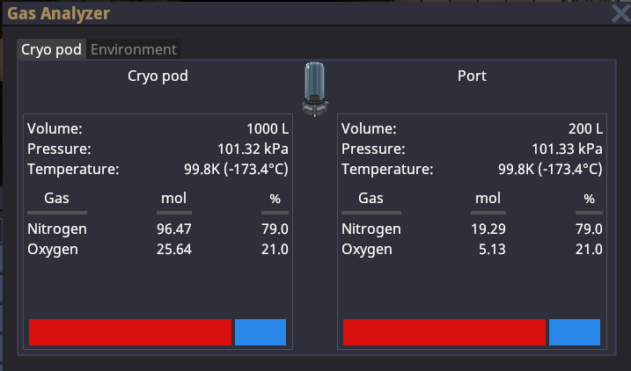Select the Nitrogen row in Cryo pod panel

pos(56,229)
